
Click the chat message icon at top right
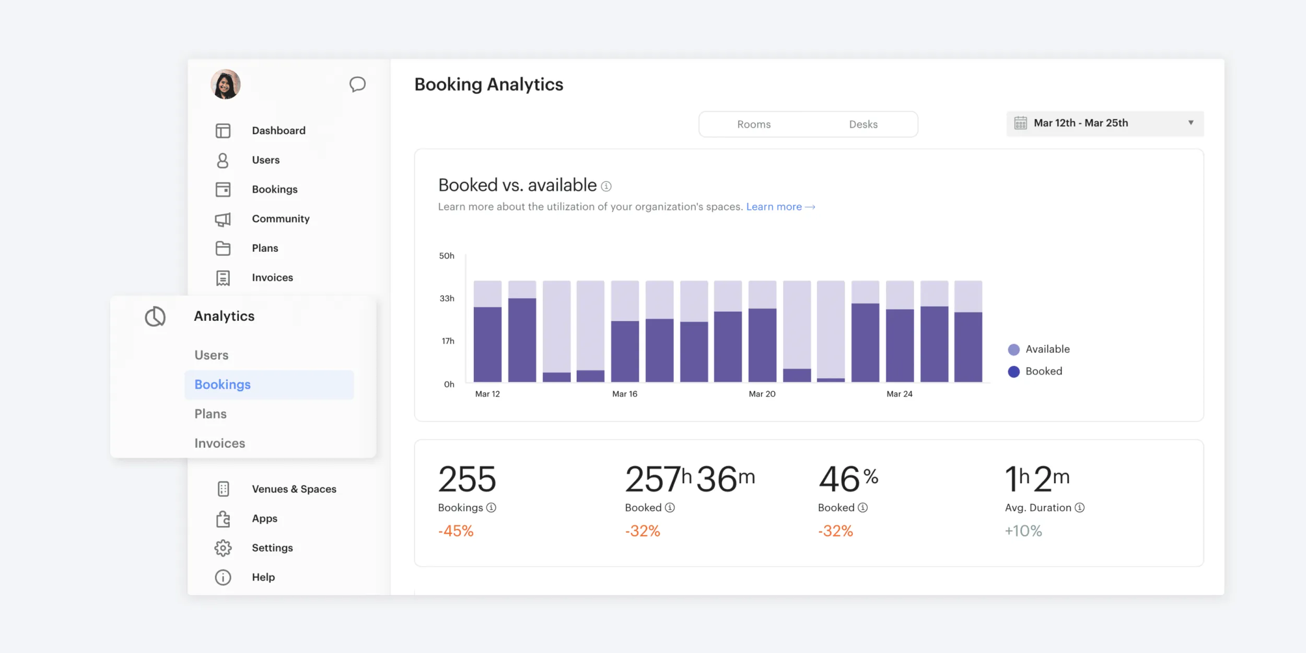pyautogui.click(x=356, y=83)
